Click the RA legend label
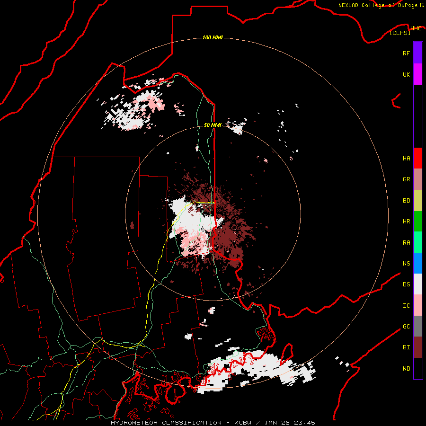The height and width of the screenshot is (426, 426). [406, 243]
